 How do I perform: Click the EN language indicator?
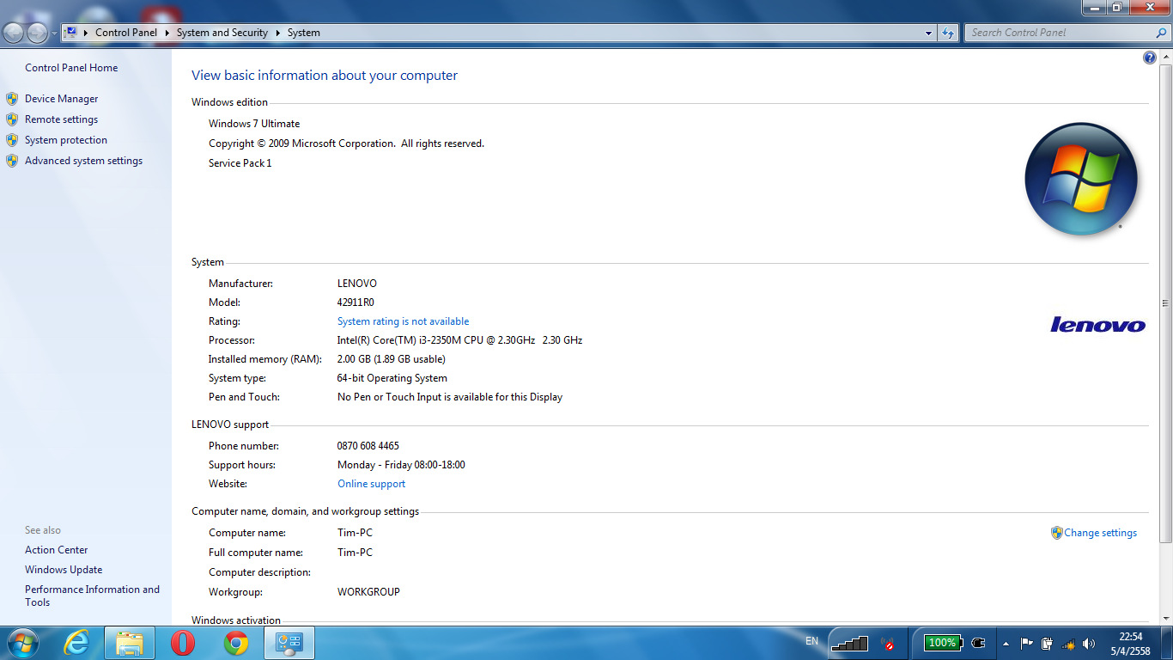click(812, 641)
